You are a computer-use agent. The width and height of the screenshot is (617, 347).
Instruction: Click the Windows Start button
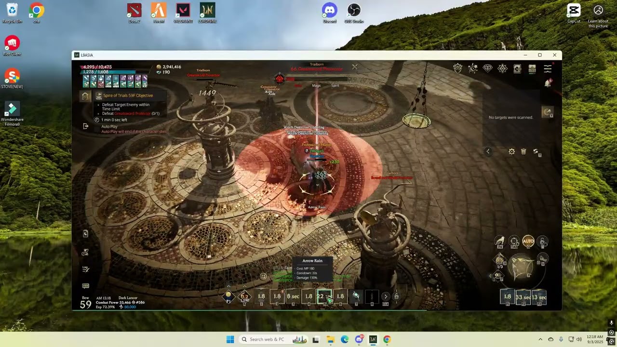click(x=230, y=339)
